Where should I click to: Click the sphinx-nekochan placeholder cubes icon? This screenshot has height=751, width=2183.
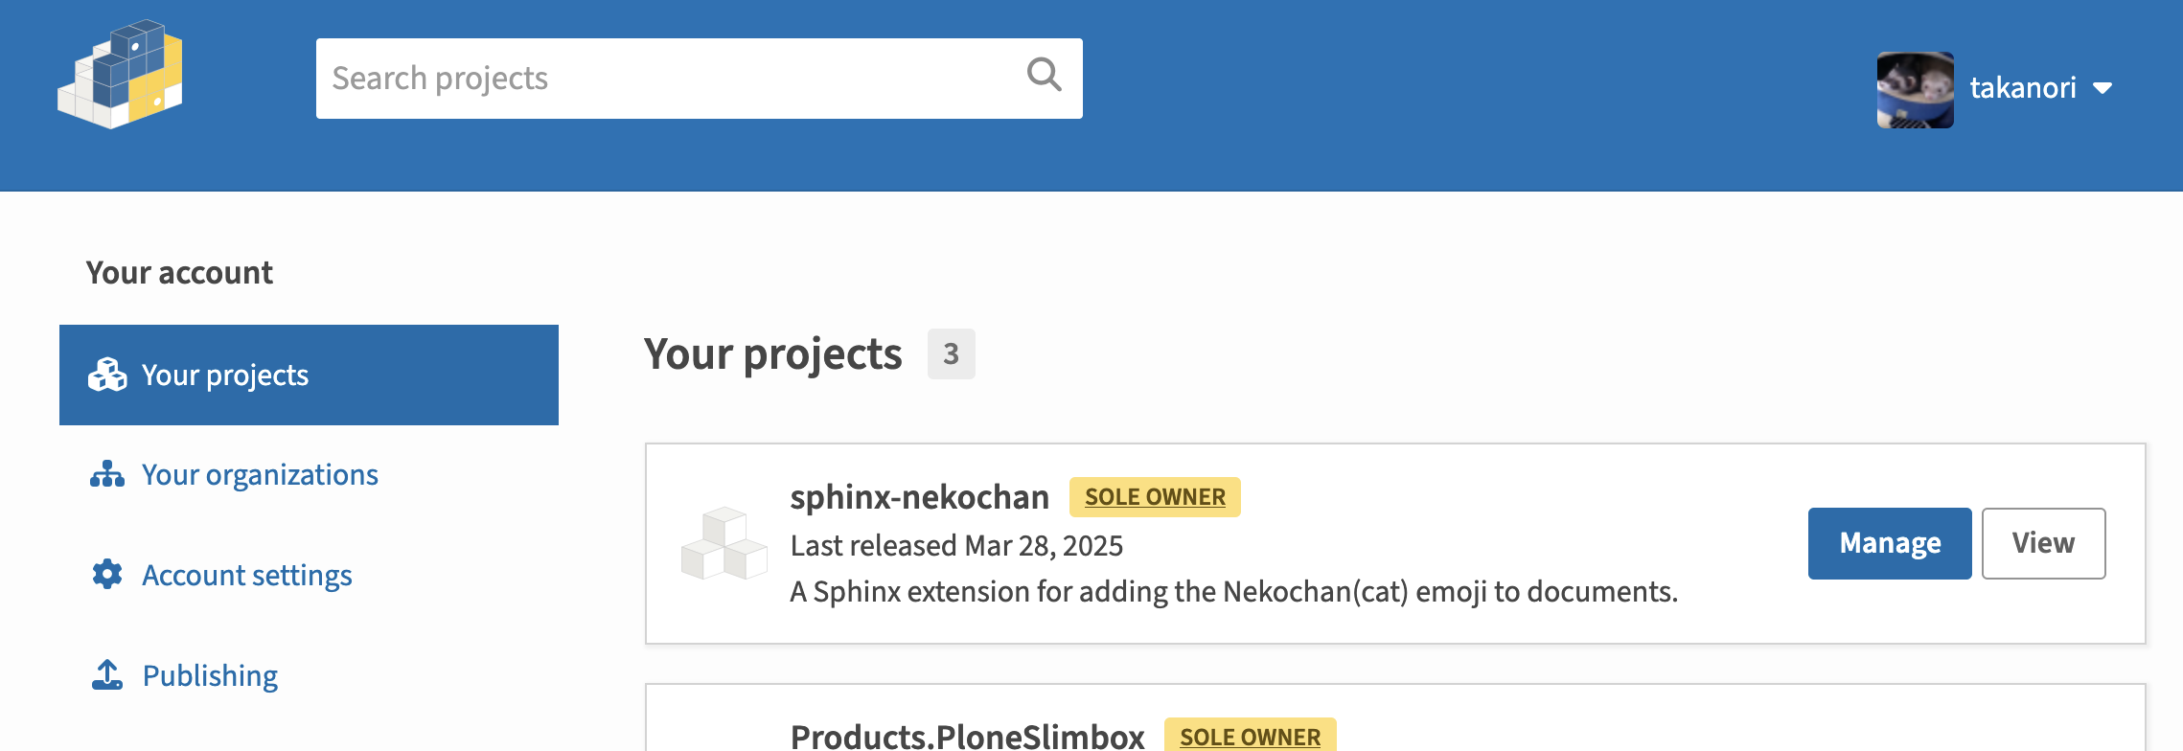pos(724,543)
